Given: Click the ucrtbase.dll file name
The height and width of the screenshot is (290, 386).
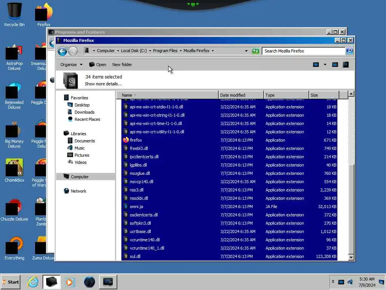Looking at the screenshot, I should (x=140, y=231).
